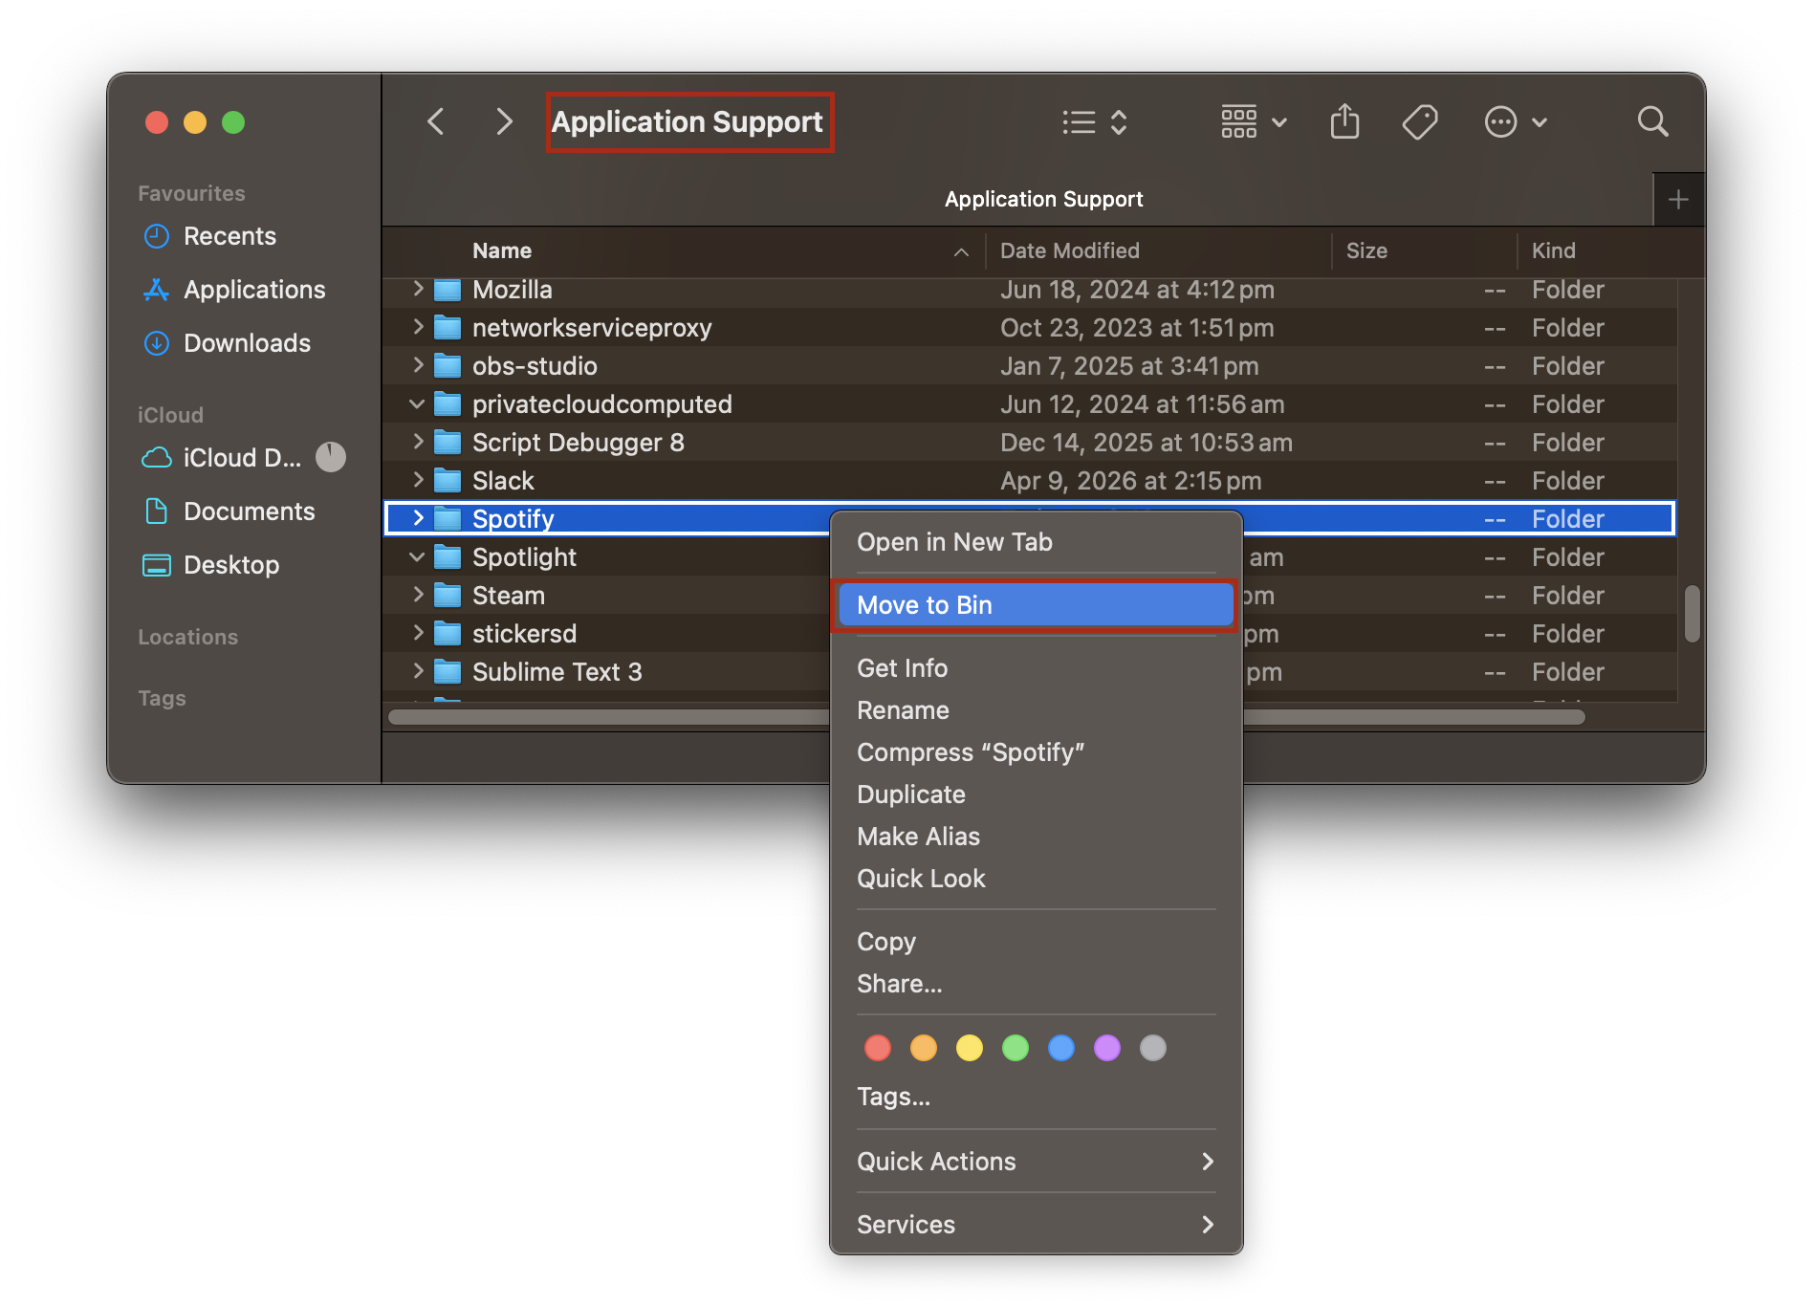Sort by the Size column header
Image resolution: width=1813 pixels, height=1306 pixels.
[1366, 250]
